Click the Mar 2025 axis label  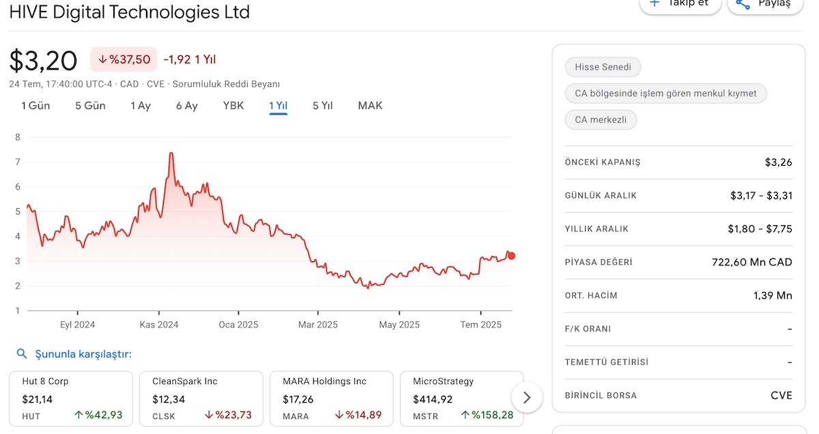click(x=318, y=325)
